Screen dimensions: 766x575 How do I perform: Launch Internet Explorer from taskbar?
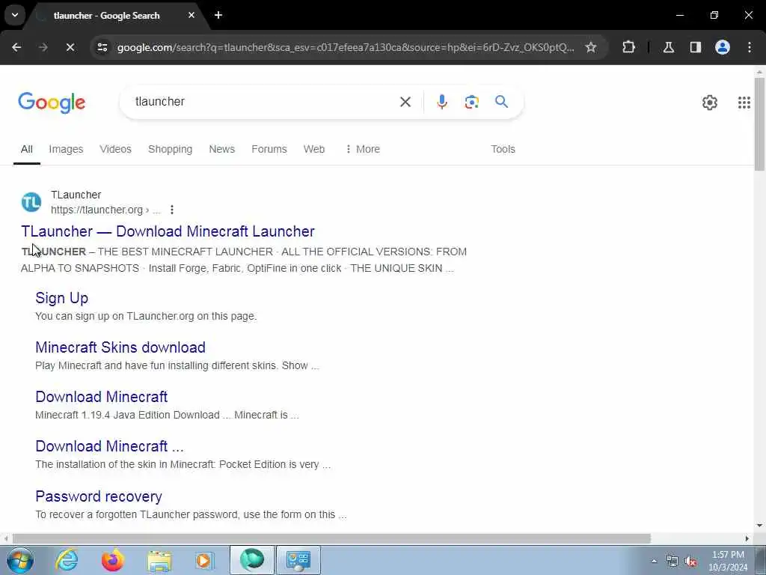(67, 560)
